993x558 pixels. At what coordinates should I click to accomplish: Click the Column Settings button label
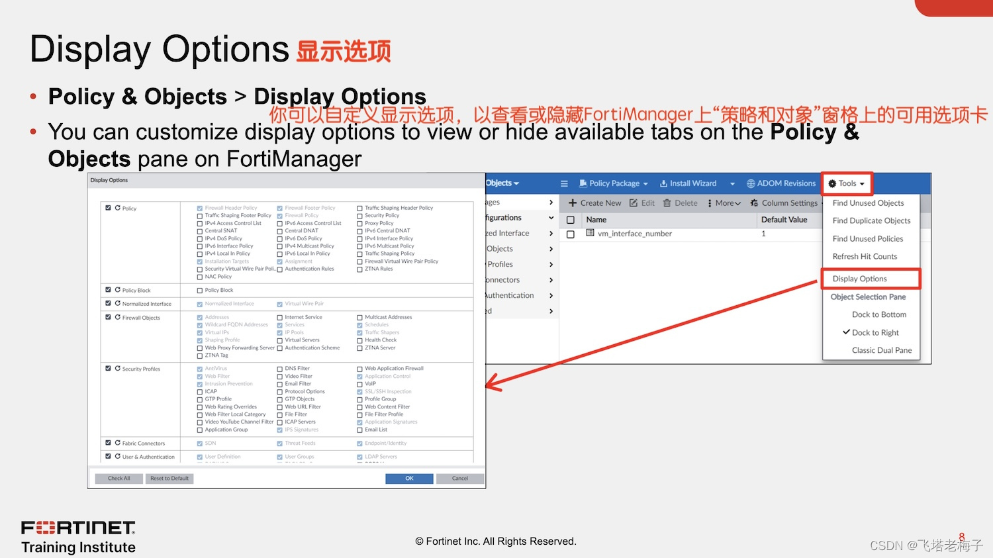tap(789, 203)
